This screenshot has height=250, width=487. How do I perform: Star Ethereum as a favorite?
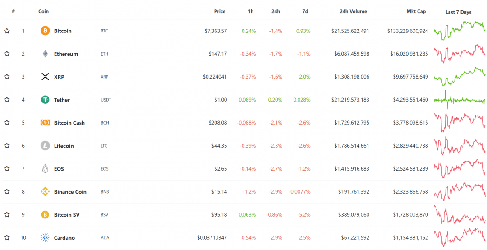tap(7, 54)
